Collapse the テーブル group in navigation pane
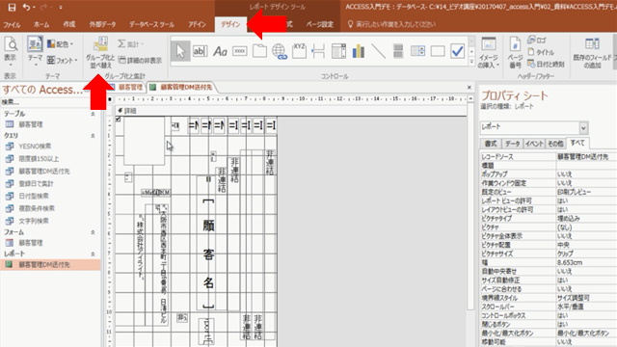617x347 pixels. tap(93, 114)
